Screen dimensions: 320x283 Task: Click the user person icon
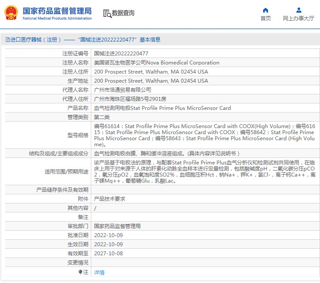point(298,10)
